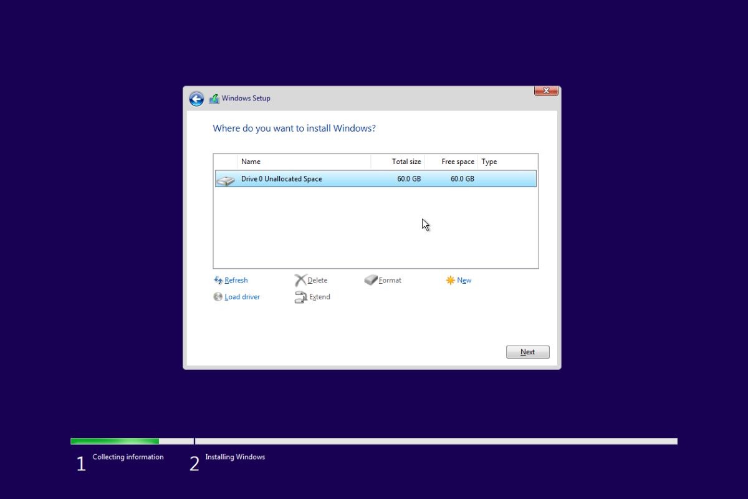Click the heading Where do you want to install Windows
The width and height of the screenshot is (748, 499).
[294, 128]
